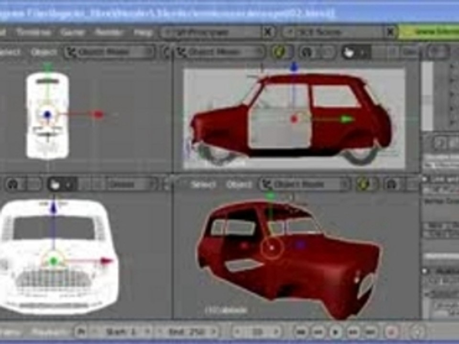Viewport: 459px width, 344px height.
Task: Toggle the manipulator hand icon in front-view header
Action: [x=55, y=184]
